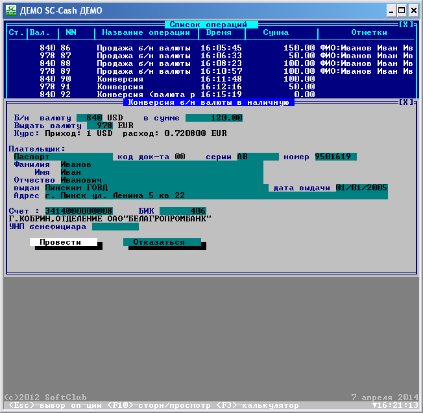Screen dimensions: 423x413
Task: Maximize the SC-Cash window
Action: [x=402, y=11]
